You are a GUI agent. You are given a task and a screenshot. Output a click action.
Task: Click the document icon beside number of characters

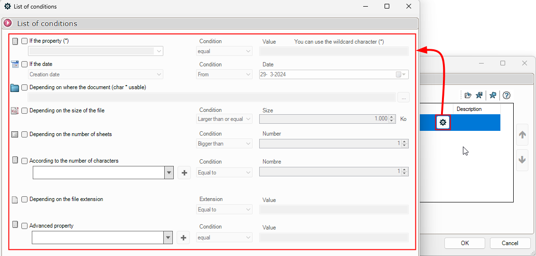[15, 160]
